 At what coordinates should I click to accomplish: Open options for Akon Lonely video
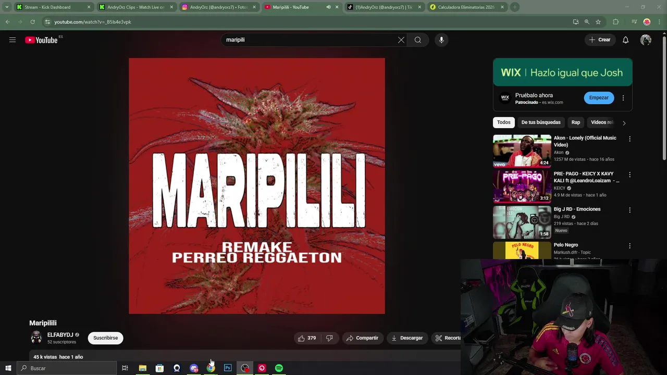coord(629,139)
